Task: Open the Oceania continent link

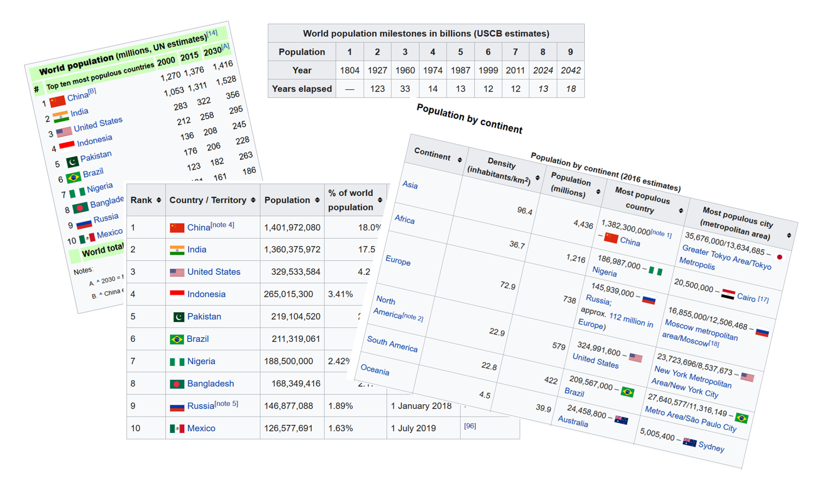Action: click(375, 371)
